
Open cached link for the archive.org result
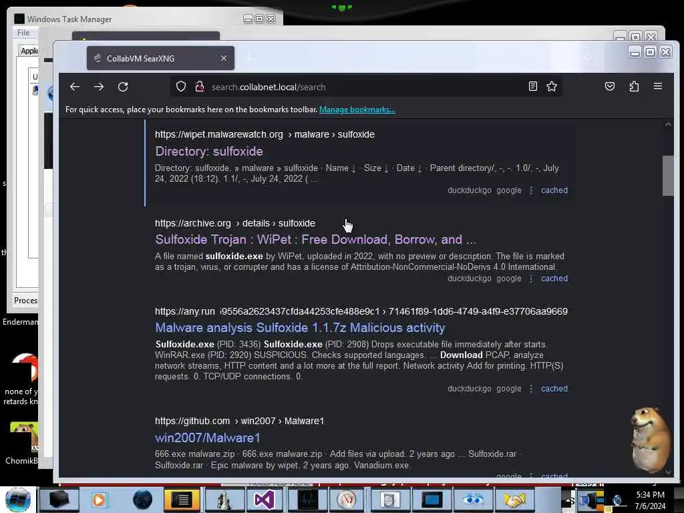pos(554,279)
